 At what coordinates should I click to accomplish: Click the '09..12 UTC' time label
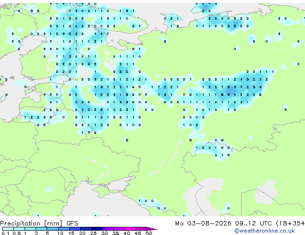click(254, 223)
